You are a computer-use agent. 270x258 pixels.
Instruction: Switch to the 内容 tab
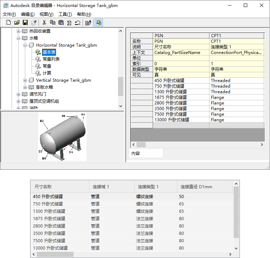coord(146,154)
